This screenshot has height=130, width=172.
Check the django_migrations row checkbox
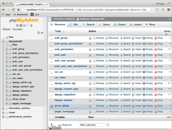(x=51, y=95)
